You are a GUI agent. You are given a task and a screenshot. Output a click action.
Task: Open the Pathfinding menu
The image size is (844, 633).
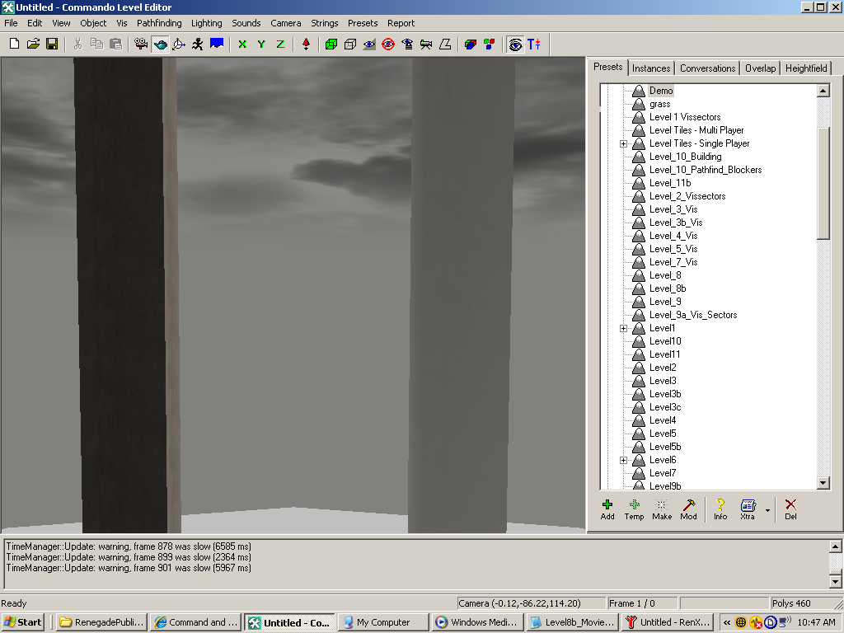(x=161, y=23)
